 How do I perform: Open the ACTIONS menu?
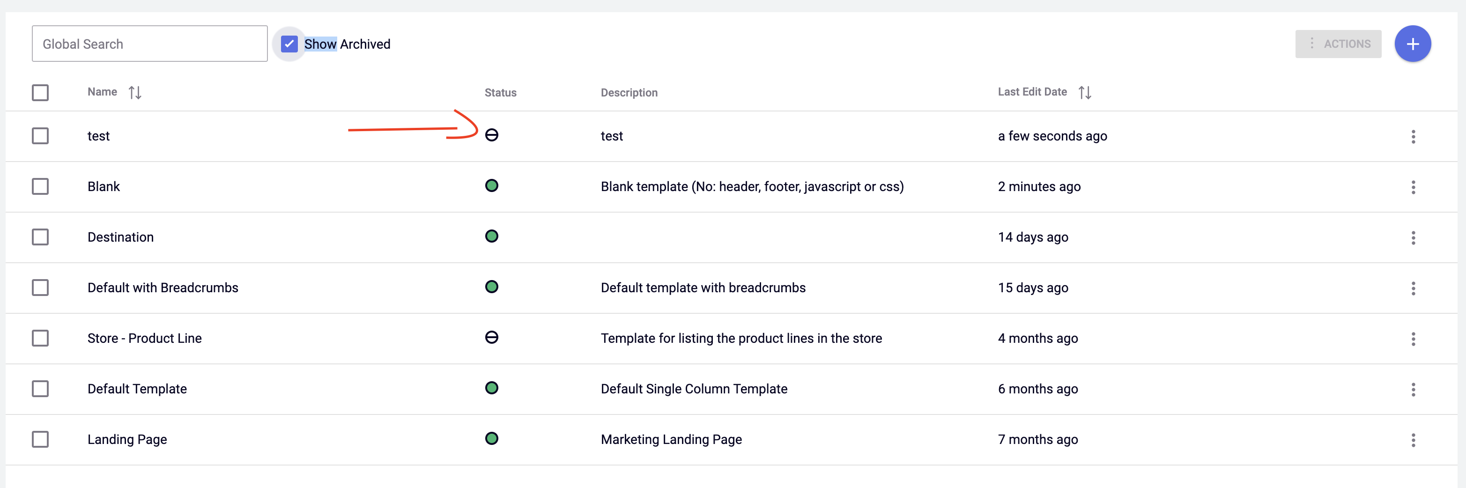(x=1339, y=43)
